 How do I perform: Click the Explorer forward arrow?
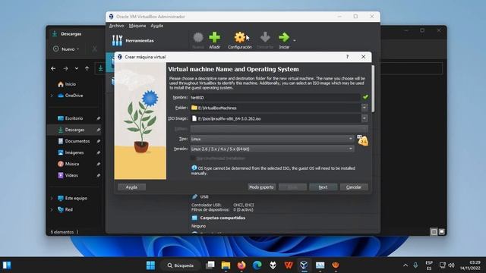pos(65,68)
